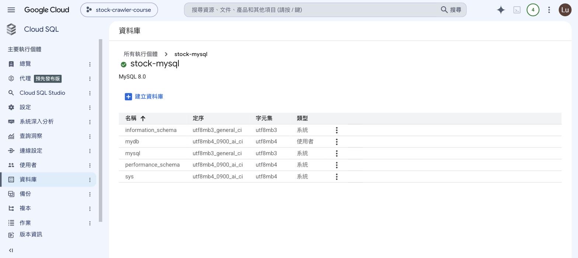Click the sidebar vertical scrollbar
The width and height of the screenshot is (578, 258).
tap(101, 130)
